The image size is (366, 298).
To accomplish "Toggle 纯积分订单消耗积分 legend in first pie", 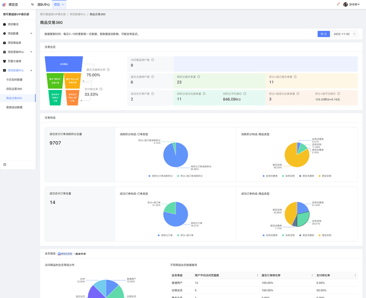I will [160, 176].
